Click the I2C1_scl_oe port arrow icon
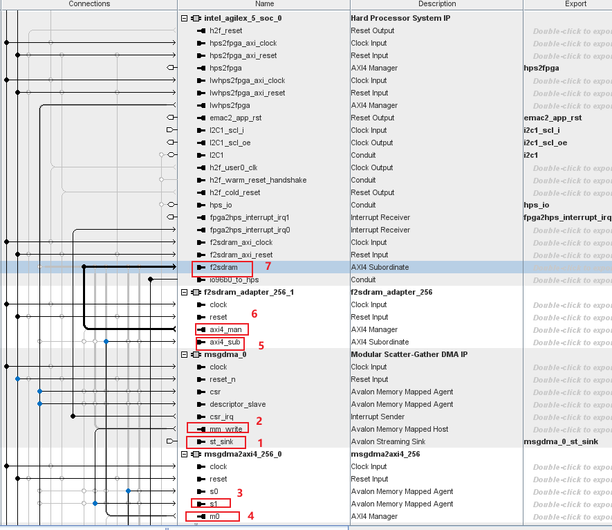This screenshot has height=530, width=612. click(x=201, y=143)
